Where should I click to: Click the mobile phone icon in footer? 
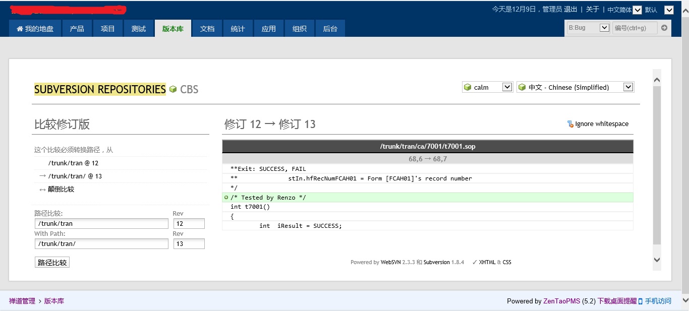[641, 301]
